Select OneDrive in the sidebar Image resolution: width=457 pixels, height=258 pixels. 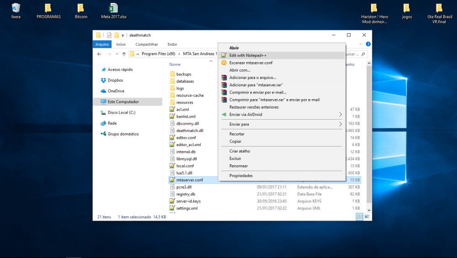[x=116, y=91]
